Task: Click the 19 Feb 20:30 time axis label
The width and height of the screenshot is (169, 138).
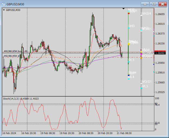Action: 67,133
